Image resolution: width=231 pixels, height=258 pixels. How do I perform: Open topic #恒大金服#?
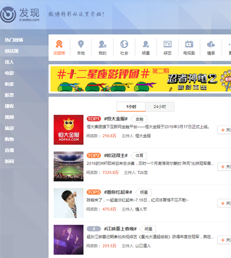(x=116, y=118)
